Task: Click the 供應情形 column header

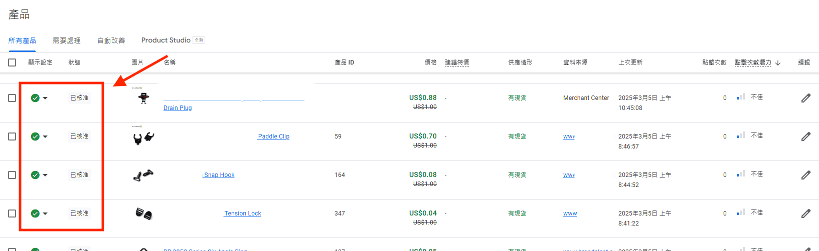Action: (x=520, y=62)
